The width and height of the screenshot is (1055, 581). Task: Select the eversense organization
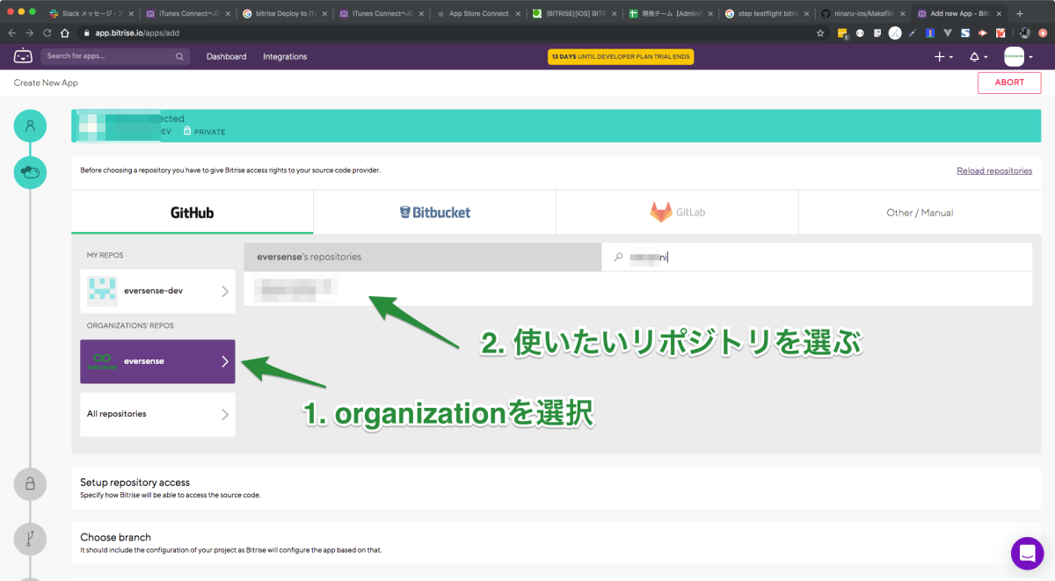click(157, 361)
